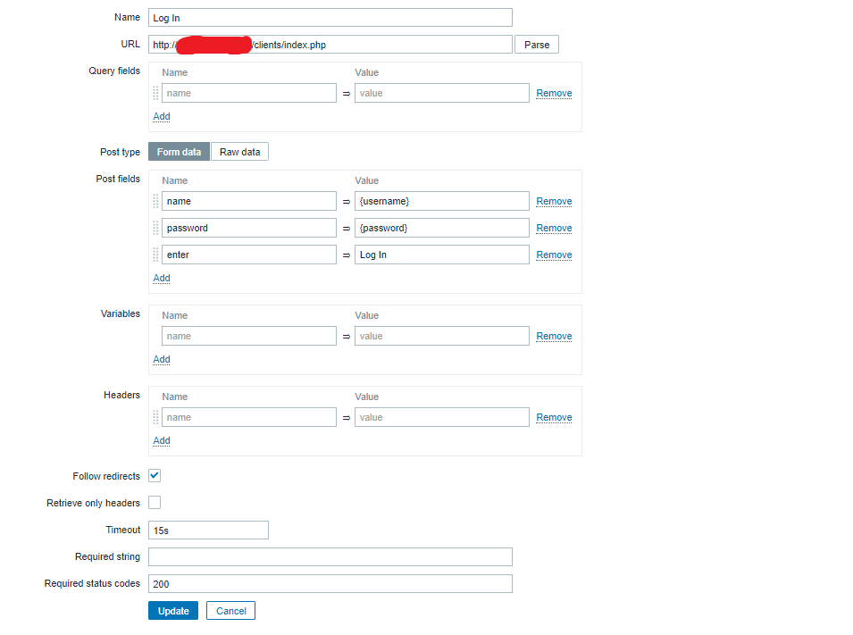This screenshot has width=853, height=635.
Task: Click Query fields name input
Action: (x=249, y=93)
